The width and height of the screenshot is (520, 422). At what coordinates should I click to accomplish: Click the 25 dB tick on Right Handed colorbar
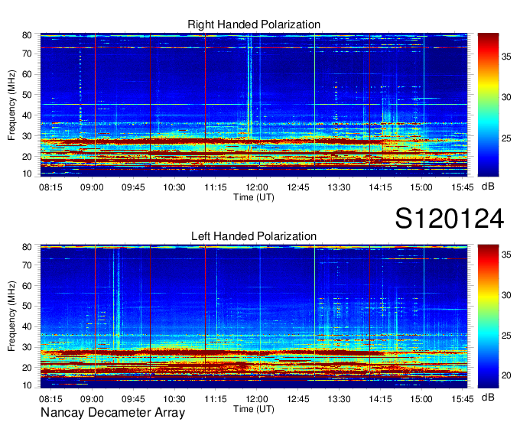pos(506,138)
